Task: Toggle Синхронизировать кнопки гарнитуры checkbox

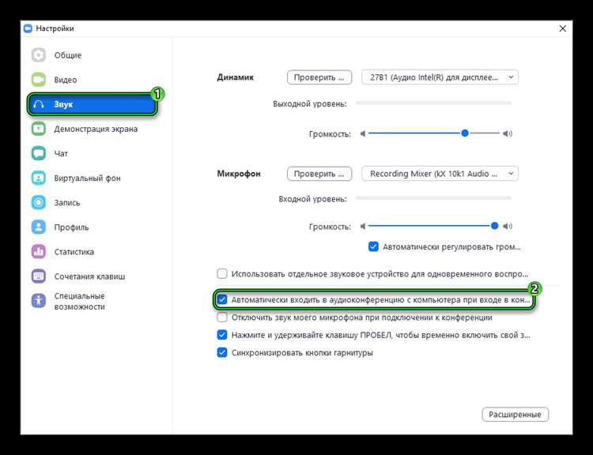Action: [x=222, y=352]
